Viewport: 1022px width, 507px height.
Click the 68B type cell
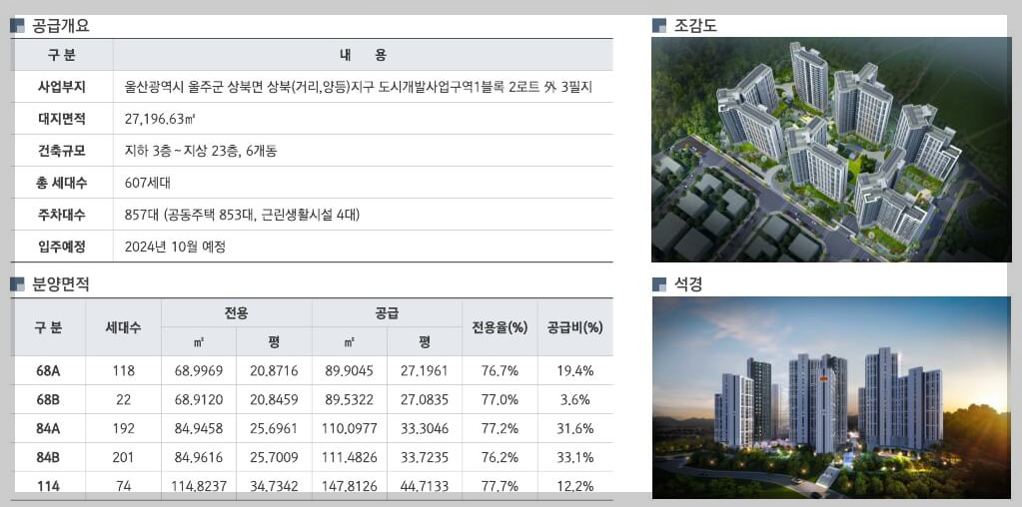(48, 399)
